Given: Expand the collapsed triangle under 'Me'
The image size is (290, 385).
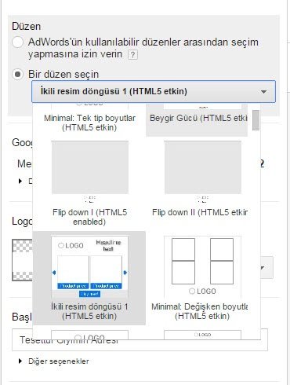Looking at the screenshot, I should point(20,181).
